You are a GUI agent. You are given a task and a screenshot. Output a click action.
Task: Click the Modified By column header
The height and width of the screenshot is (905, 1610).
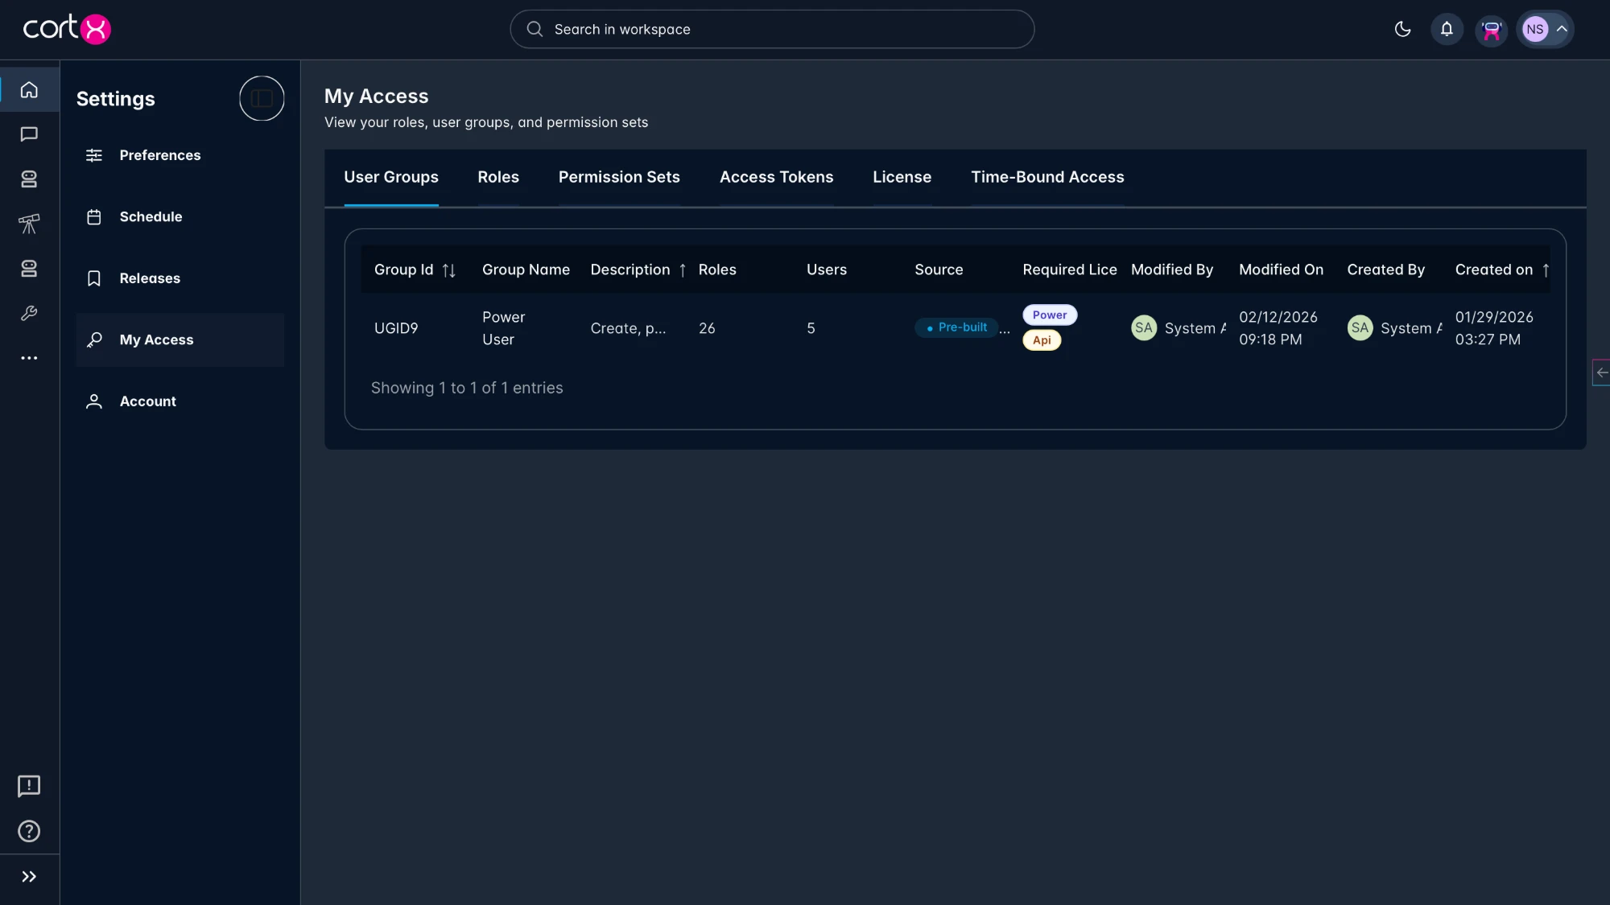tap(1171, 269)
